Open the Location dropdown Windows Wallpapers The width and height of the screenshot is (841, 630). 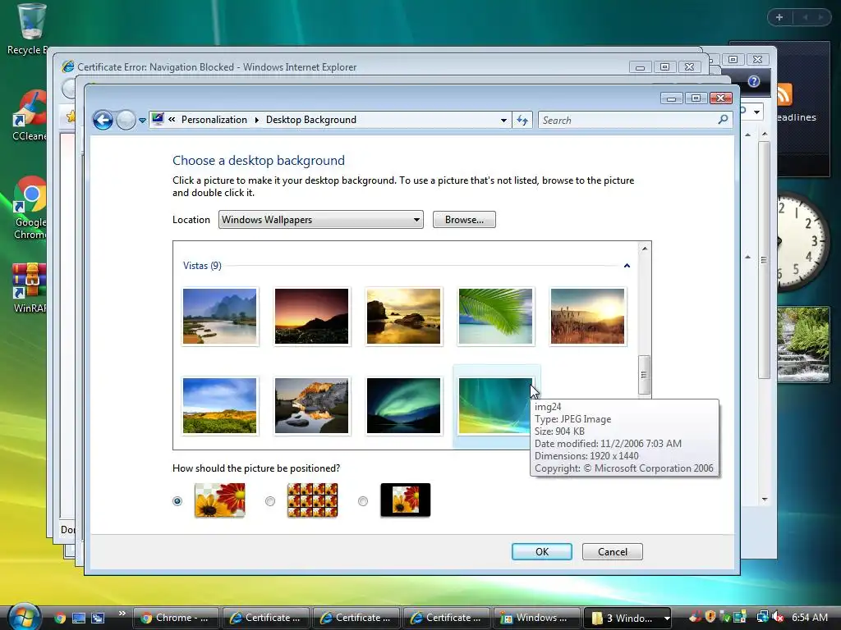pyautogui.click(x=321, y=220)
